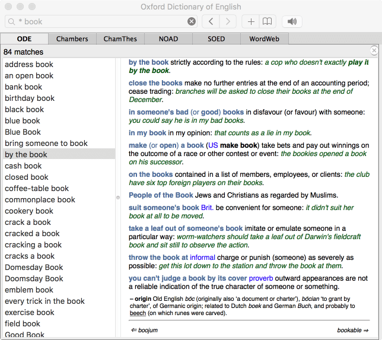Go forward to next entry
Viewport: 382px width, 340px height.
228,21
